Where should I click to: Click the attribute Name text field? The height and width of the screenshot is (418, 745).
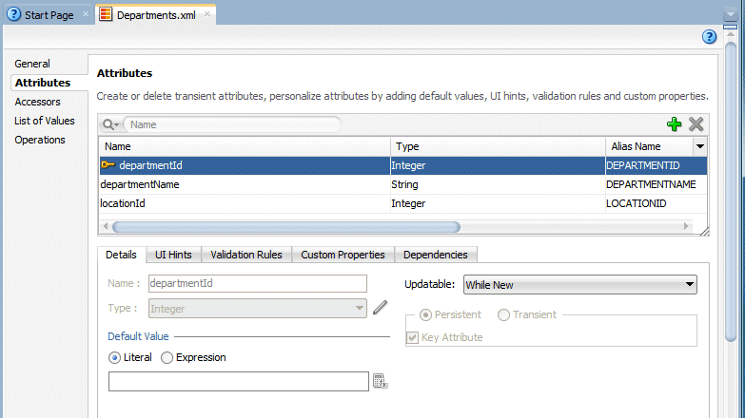pyautogui.click(x=258, y=284)
